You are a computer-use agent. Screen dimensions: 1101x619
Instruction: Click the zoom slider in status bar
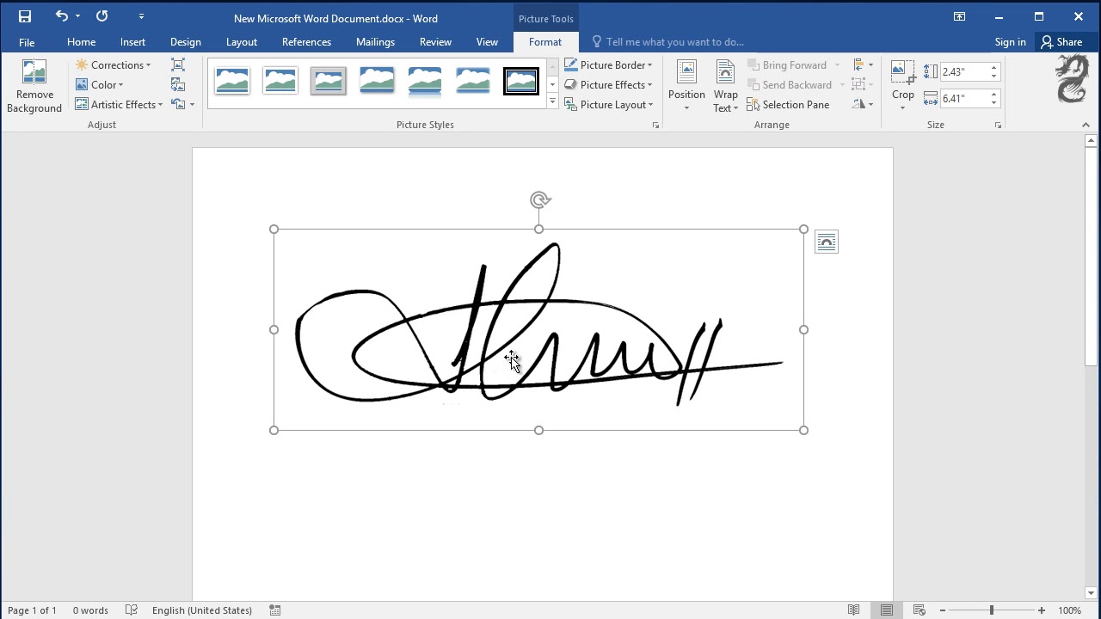(x=991, y=610)
